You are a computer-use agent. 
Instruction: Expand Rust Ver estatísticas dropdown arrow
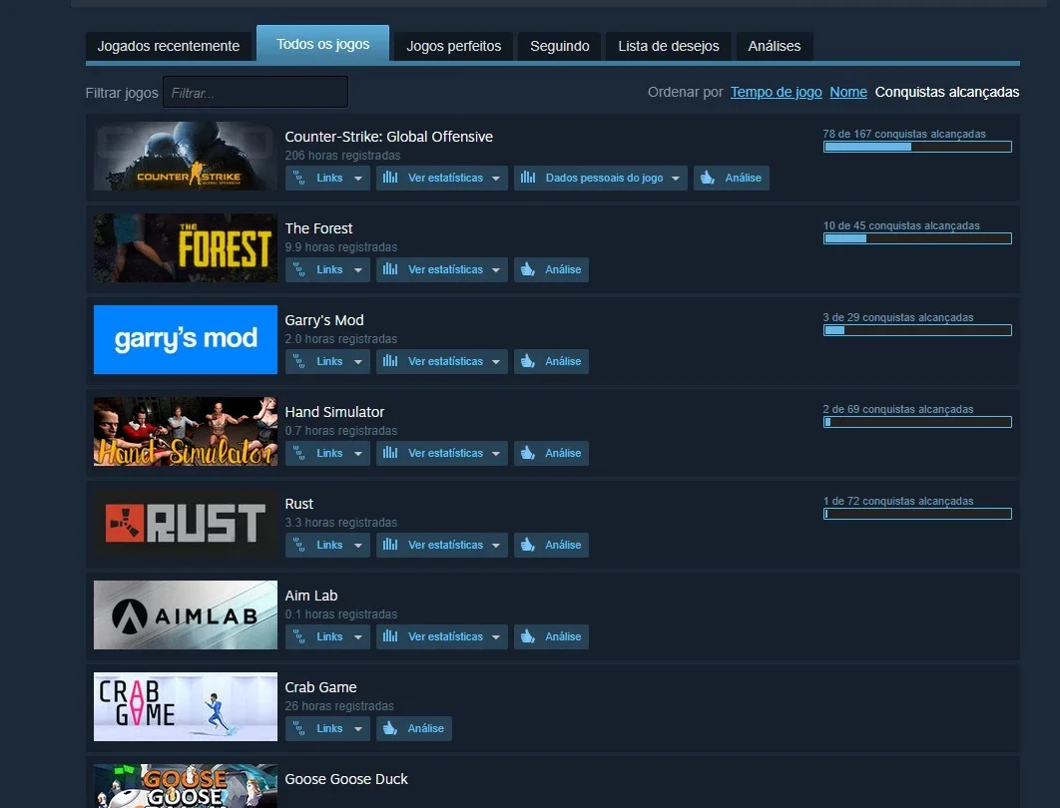[496, 546]
